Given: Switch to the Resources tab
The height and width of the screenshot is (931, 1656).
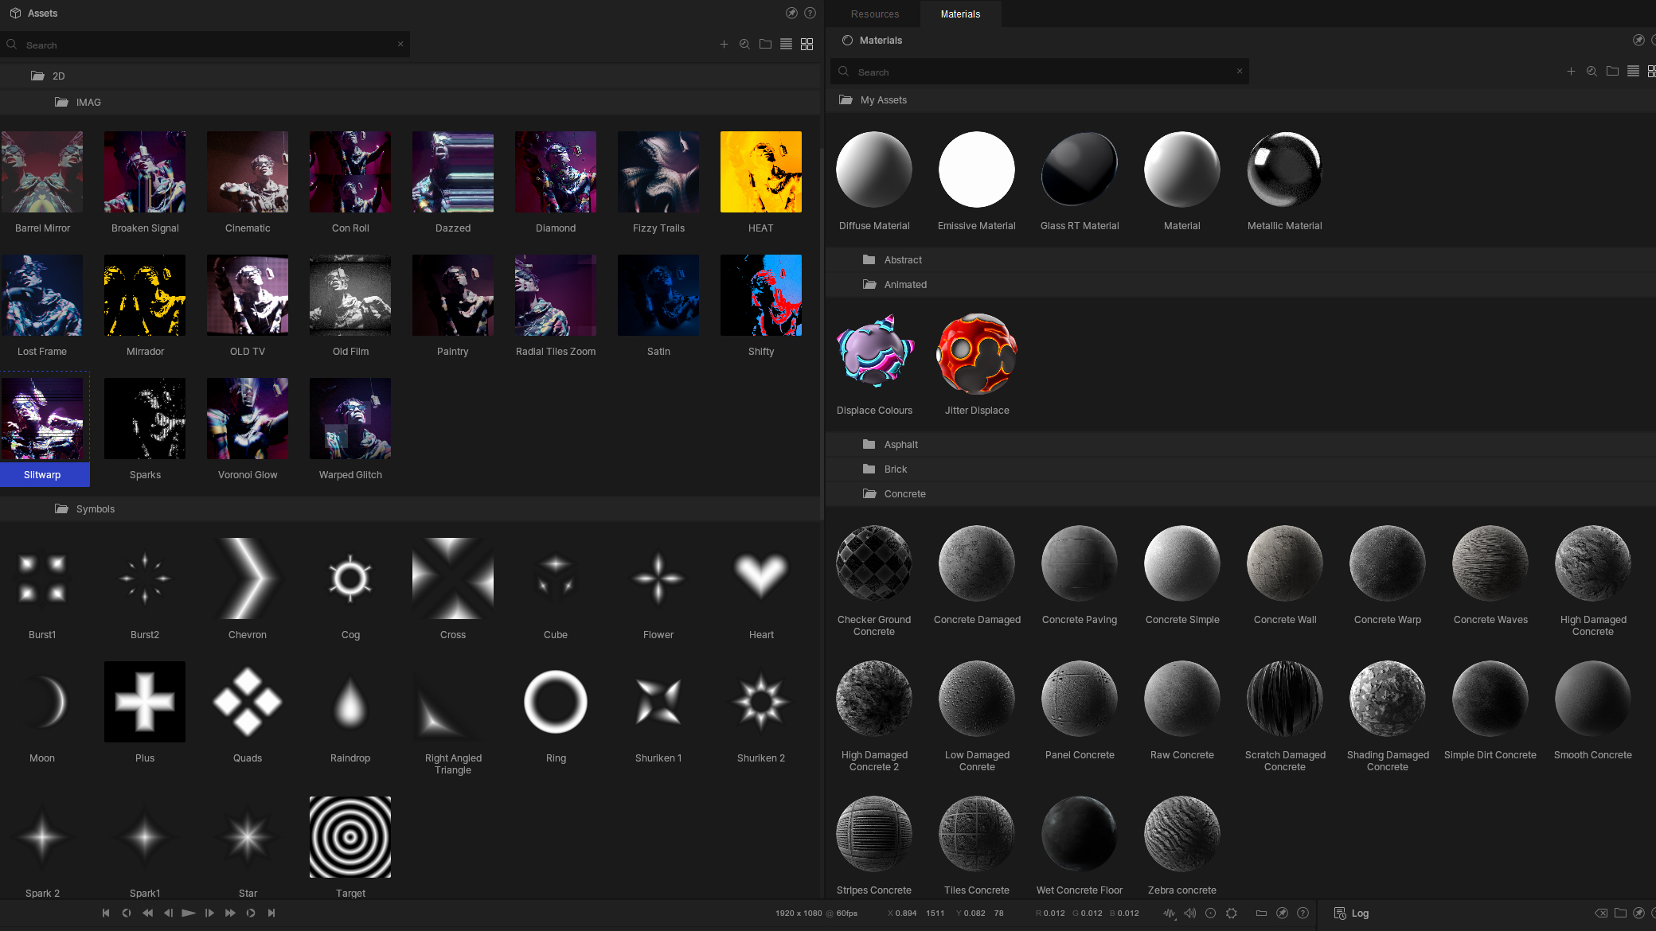Looking at the screenshot, I should [874, 14].
